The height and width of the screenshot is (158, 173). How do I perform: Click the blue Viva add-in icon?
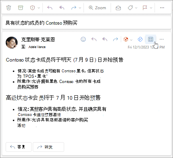point(140,39)
